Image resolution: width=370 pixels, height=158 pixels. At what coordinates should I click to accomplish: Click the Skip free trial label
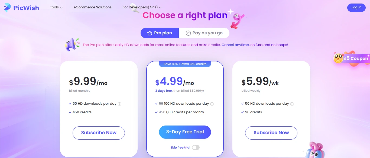point(180,147)
